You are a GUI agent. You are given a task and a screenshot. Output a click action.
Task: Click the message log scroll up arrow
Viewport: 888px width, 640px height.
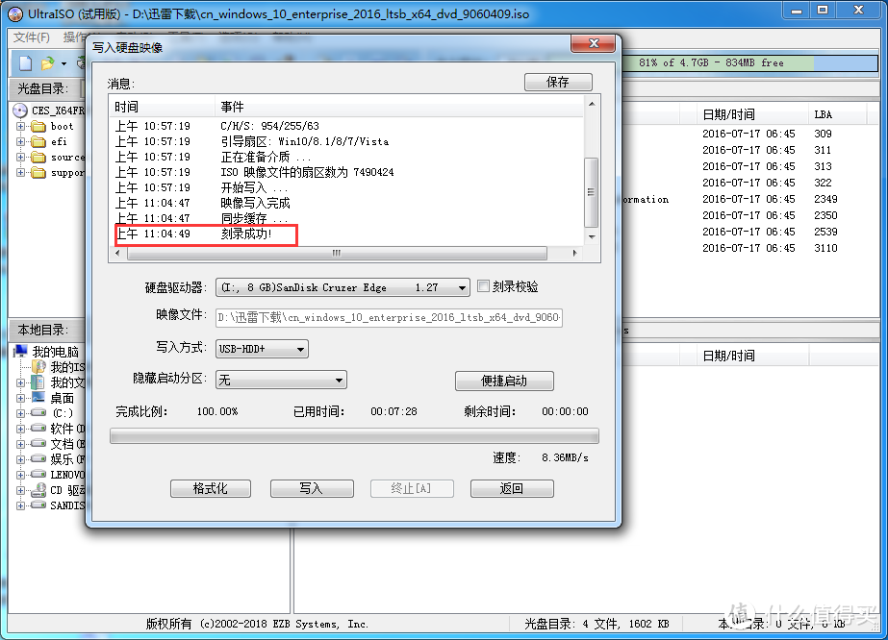[x=592, y=104]
